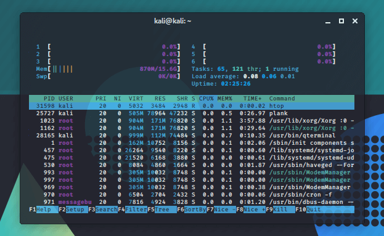
Task: Click the Tasks count line
Action: (x=245, y=69)
